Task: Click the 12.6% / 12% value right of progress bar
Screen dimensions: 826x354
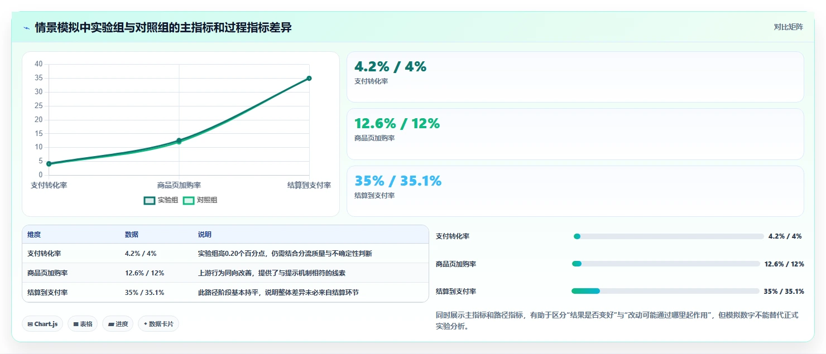Action: (x=784, y=264)
